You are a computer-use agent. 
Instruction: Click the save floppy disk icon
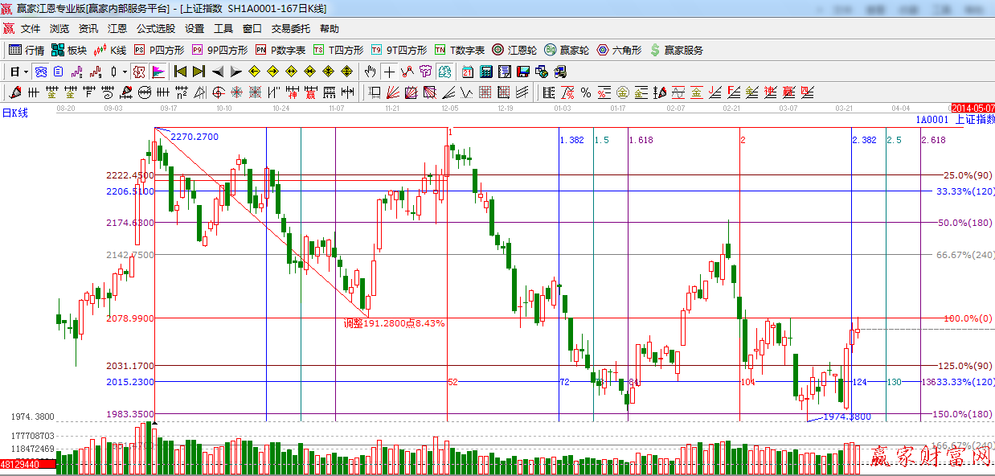[x=523, y=72]
